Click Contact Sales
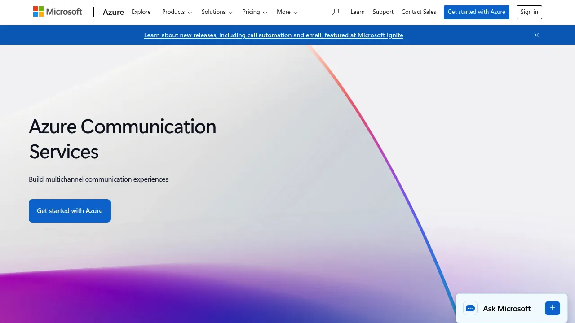This screenshot has height=323, width=575. coord(419,12)
